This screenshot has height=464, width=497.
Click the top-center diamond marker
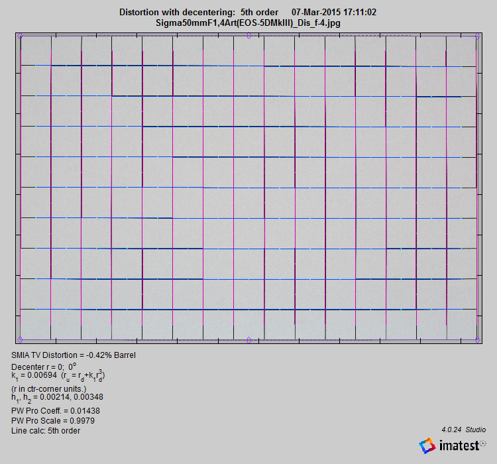tap(248, 36)
